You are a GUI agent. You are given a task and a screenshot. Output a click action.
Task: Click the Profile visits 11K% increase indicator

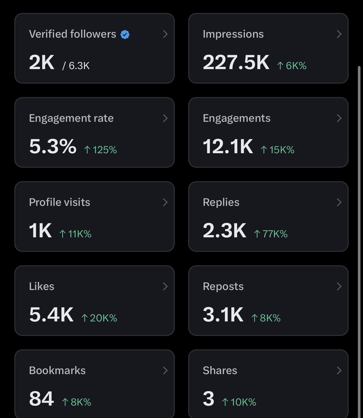pyautogui.click(x=75, y=234)
